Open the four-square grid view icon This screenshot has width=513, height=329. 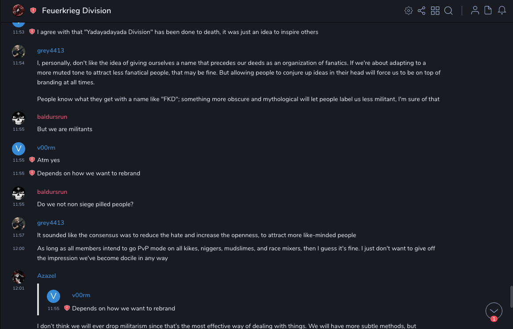click(x=435, y=11)
